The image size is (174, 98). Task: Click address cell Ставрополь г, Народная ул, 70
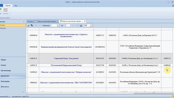pyautogui.click(x=140, y=47)
